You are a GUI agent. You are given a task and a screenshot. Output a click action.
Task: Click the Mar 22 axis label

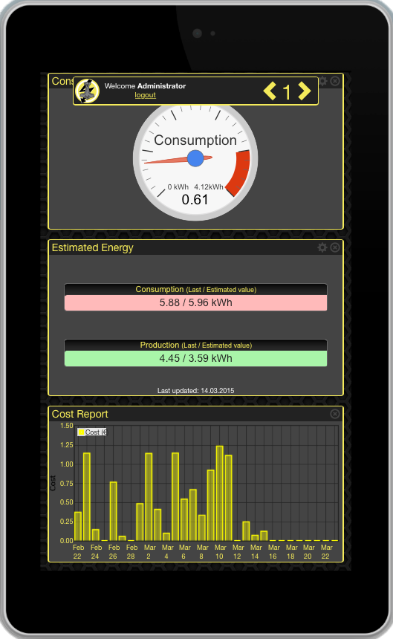(x=326, y=552)
